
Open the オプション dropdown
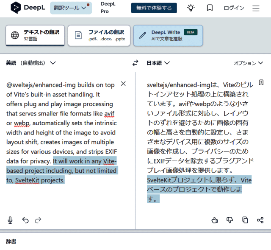pyautogui.click(x=249, y=63)
